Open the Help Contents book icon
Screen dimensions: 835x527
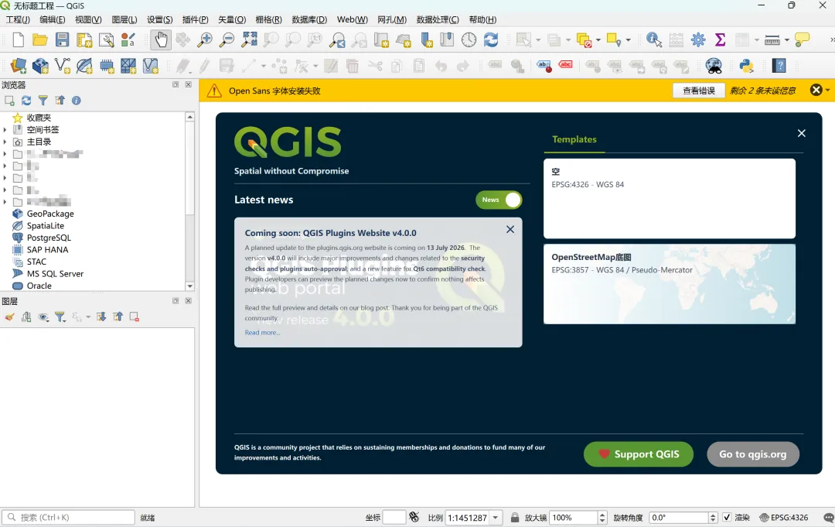pos(779,66)
